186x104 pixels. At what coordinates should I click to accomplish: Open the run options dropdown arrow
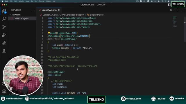pyautogui.click(x=174, y=10)
